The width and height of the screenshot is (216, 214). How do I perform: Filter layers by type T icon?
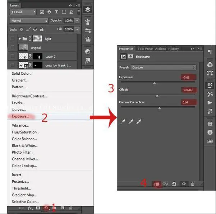56,12
